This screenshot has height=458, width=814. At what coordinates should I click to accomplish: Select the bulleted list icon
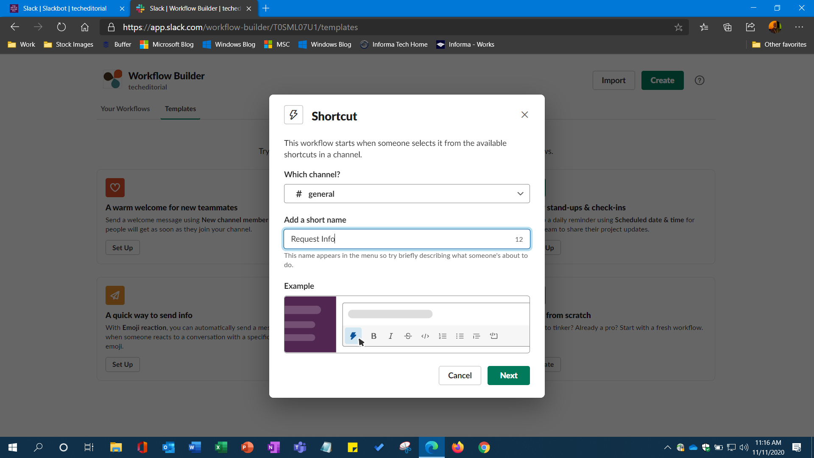460,336
